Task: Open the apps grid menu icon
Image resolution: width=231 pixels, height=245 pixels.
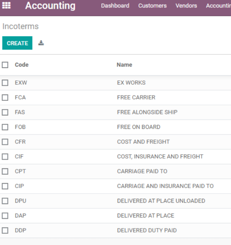Action: (x=6, y=5)
